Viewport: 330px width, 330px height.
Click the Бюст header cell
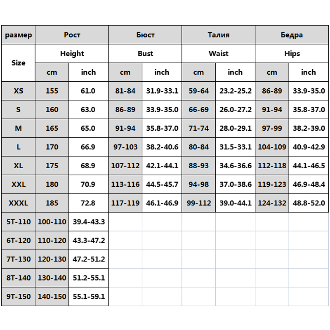point(145,35)
